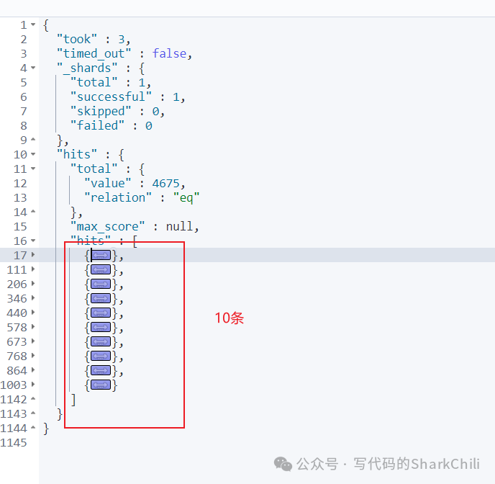Toggle the fold arrow on line 1143
The height and width of the screenshot is (484, 495).
(x=33, y=413)
